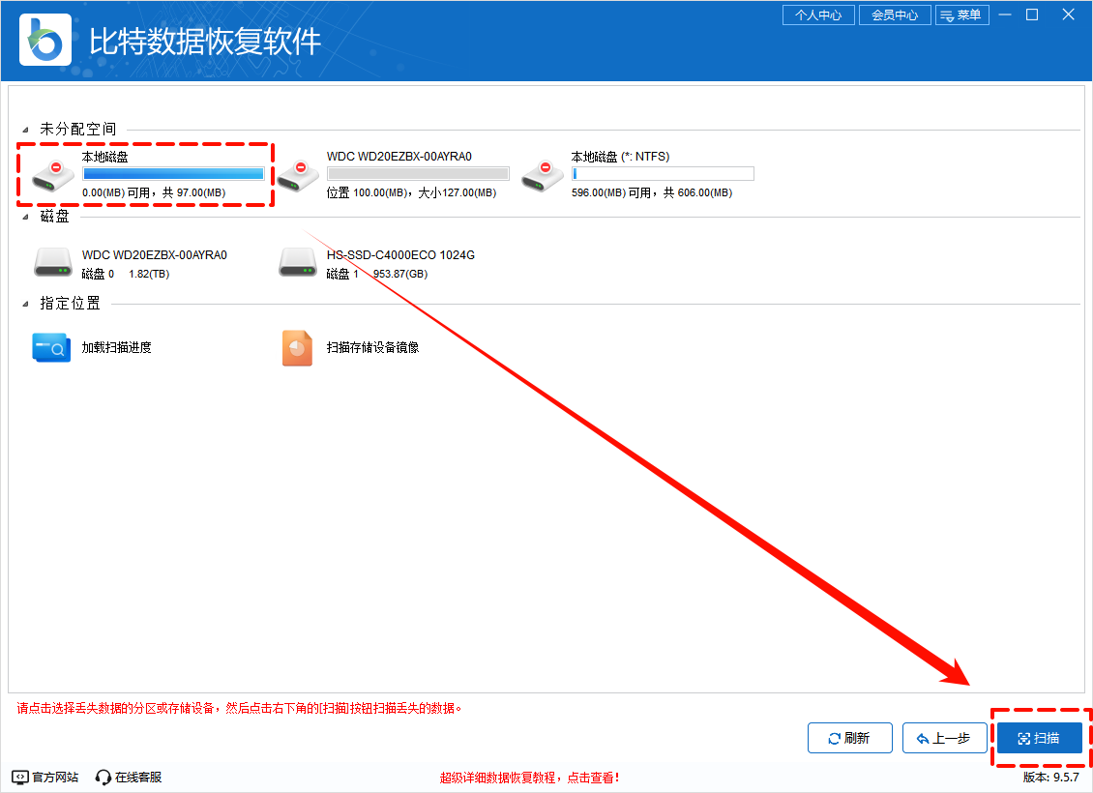The image size is (1093, 793).
Task: Start scanning with the 扫描 button
Action: click(1040, 738)
